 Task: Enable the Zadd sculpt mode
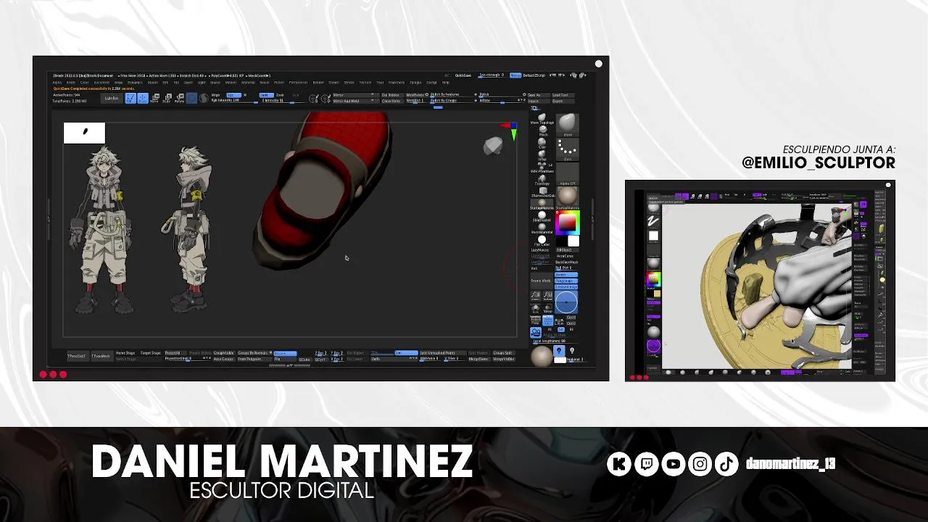[266, 95]
